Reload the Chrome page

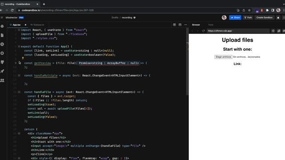coord(12,10)
